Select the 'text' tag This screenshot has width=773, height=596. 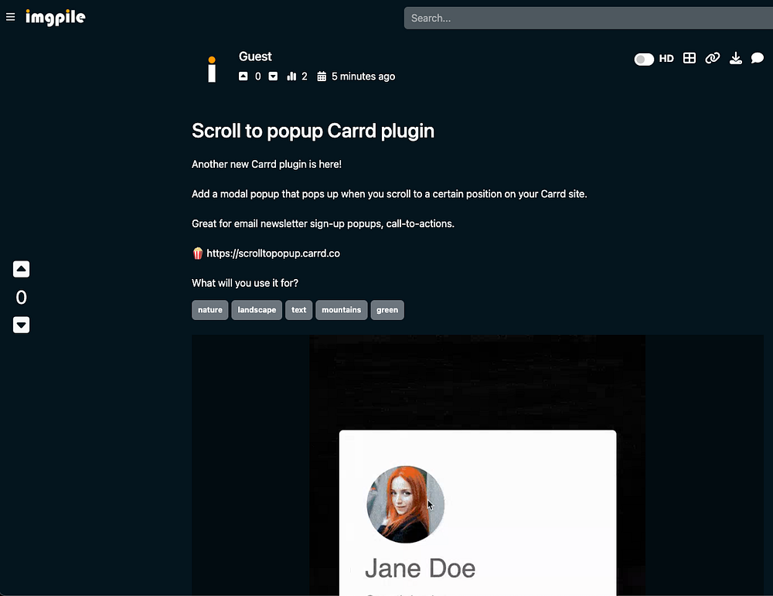(x=298, y=310)
